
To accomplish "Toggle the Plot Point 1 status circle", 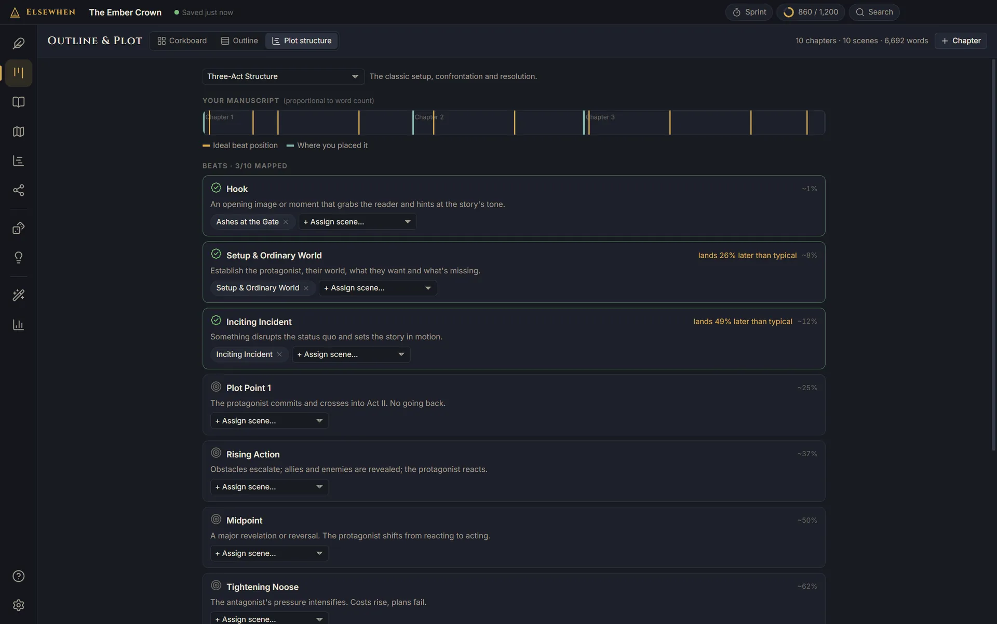I will (216, 387).
